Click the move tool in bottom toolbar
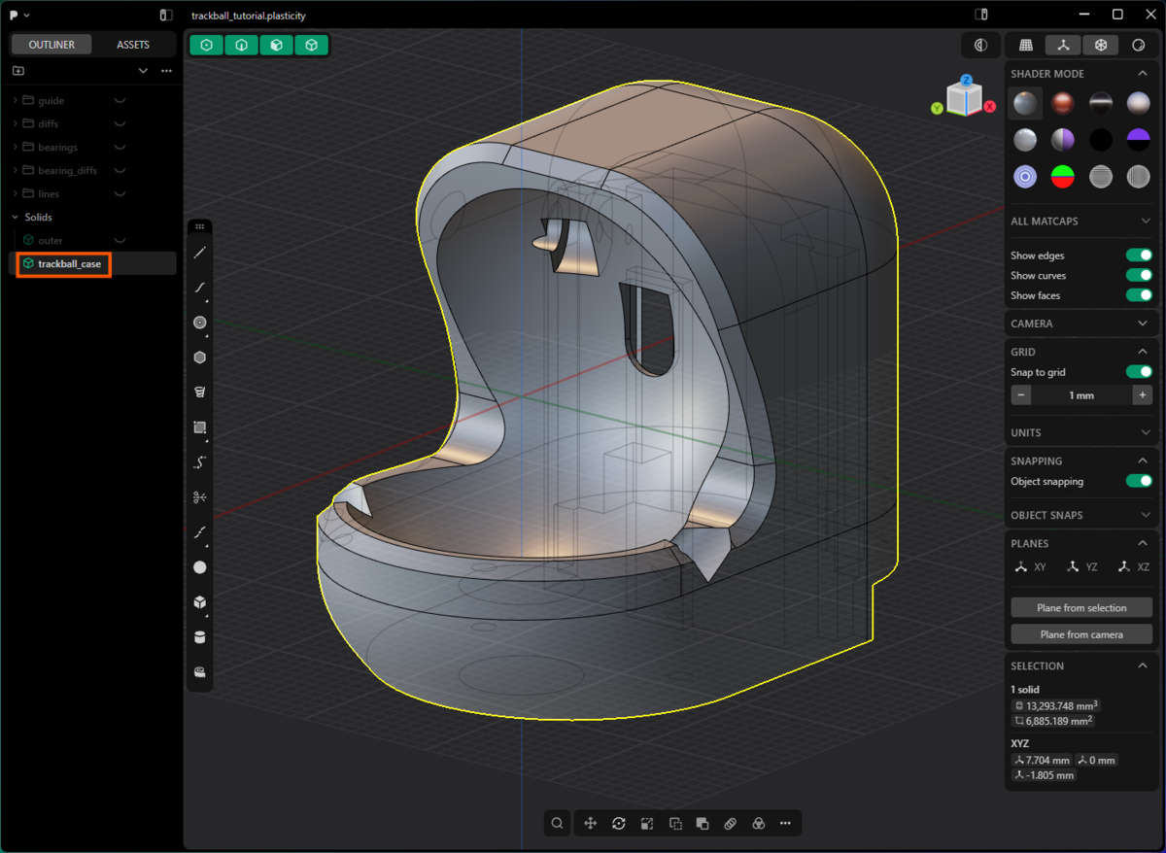 (x=590, y=824)
